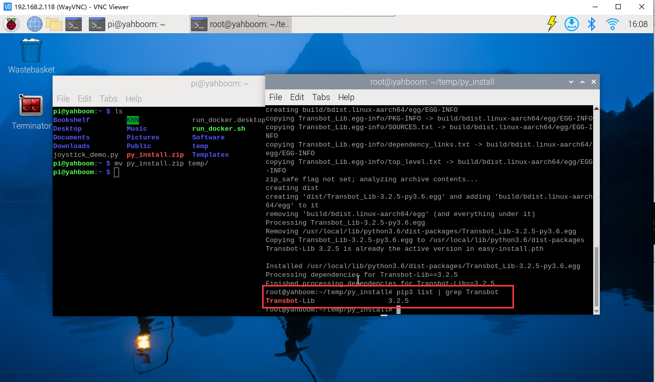Open the file manager folders icon
Viewport: 655px width, 382px height.
coord(54,24)
